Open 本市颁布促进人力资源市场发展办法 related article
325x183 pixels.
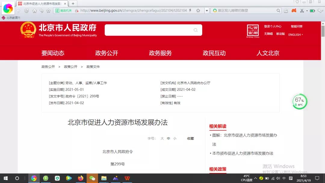[243, 153]
